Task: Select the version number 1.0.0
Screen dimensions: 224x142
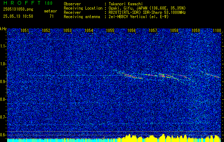Action: 48,3
